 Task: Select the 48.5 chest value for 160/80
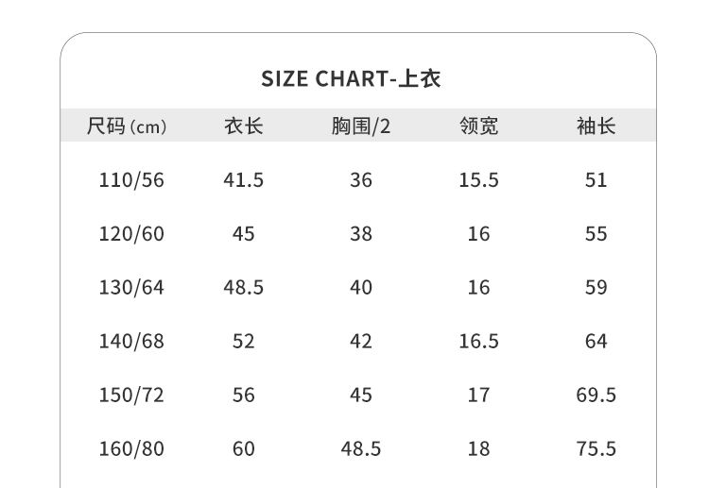(x=360, y=449)
